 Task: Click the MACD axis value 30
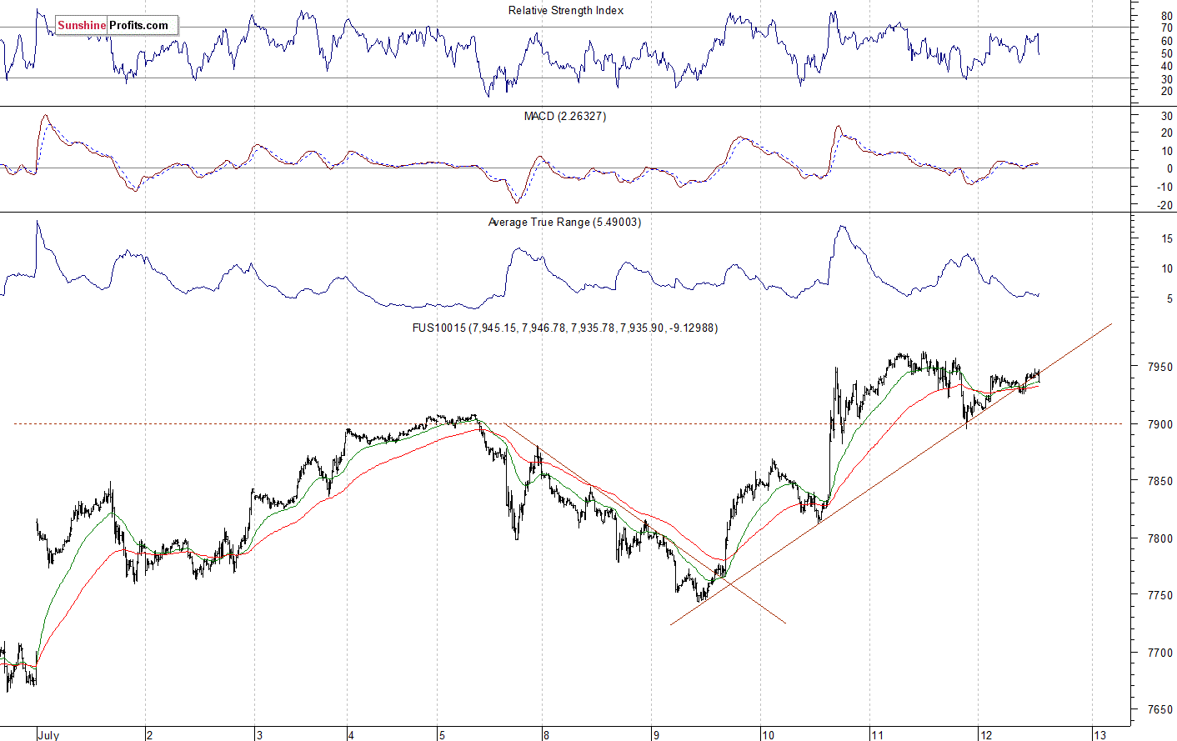pos(1167,117)
